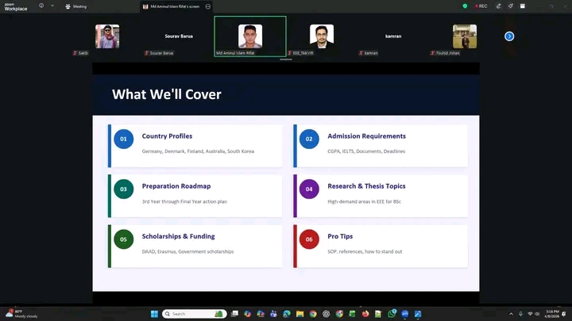This screenshot has width=572, height=321.
Task: Open the weather widget showing Mostly cloudy
Action: coord(20,313)
